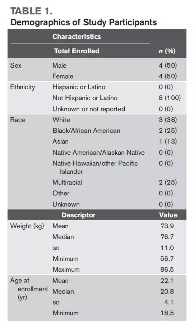The width and height of the screenshot is (194, 321).
Task: Select the Male row label
Action: click(x=60, y=65)
